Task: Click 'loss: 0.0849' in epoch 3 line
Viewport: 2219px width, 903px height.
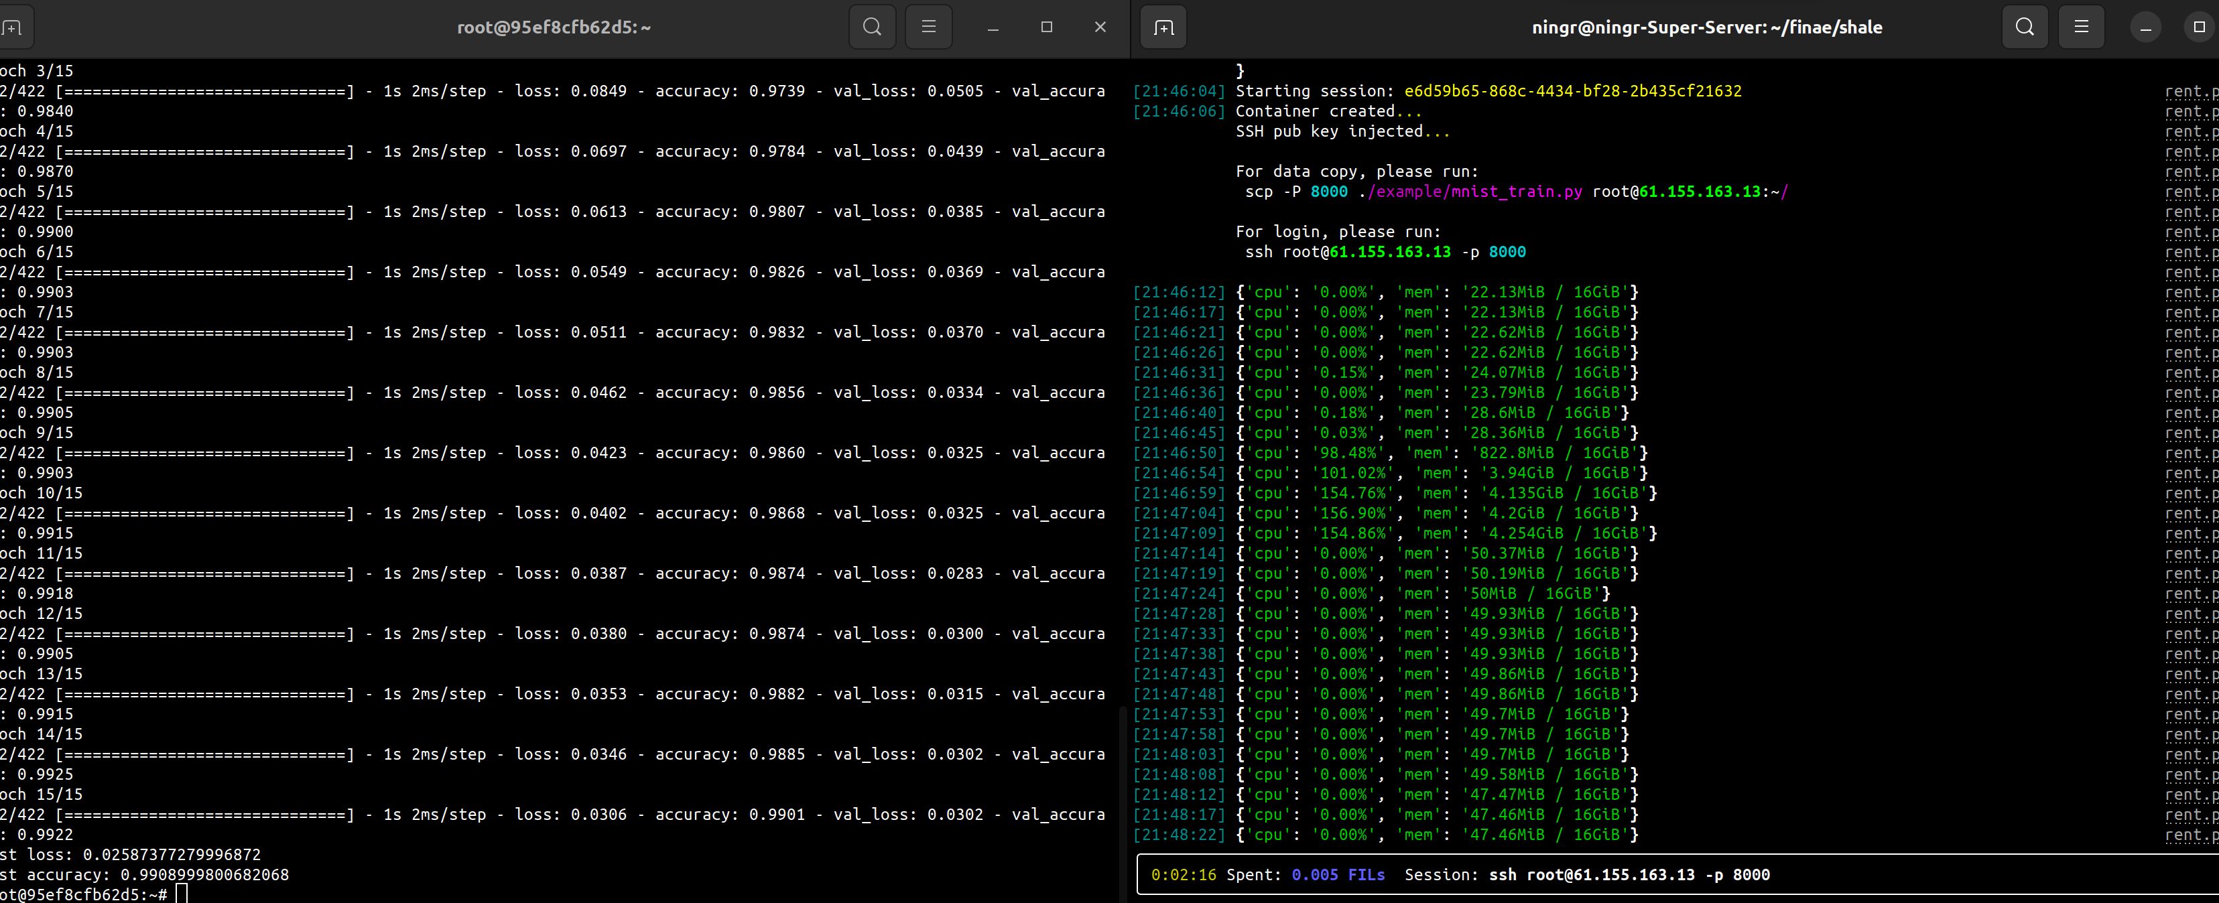Action: pyautogui.click(x=571, y=91)
